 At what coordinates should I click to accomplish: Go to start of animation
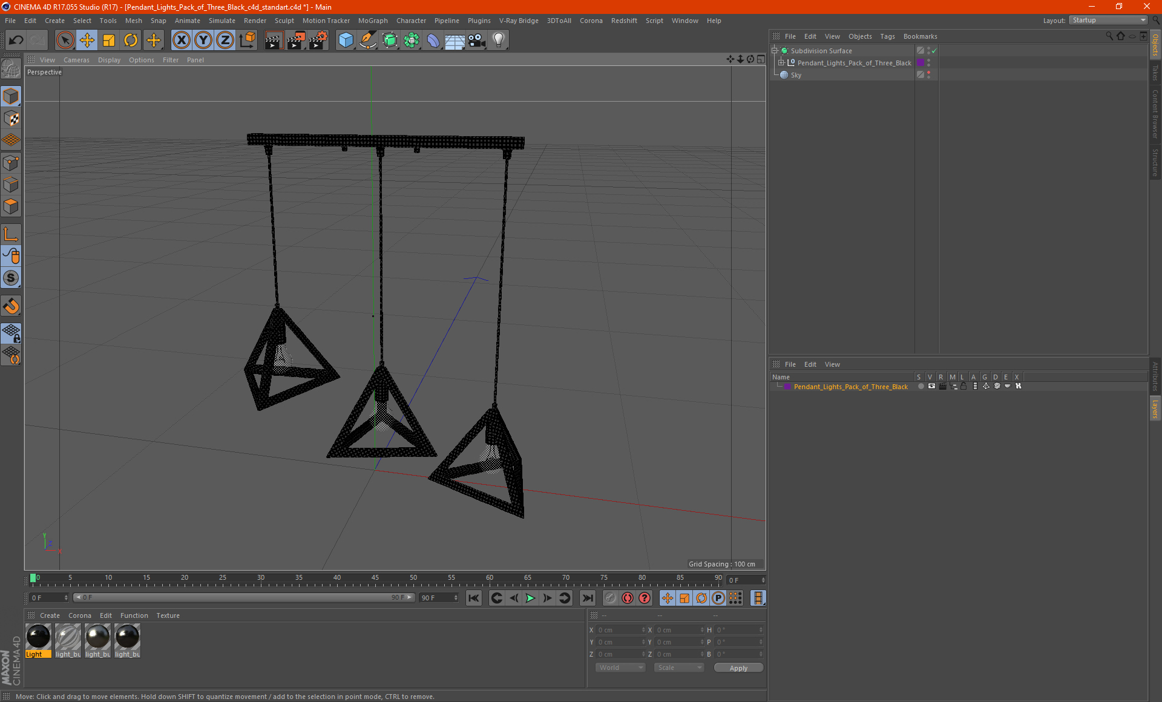coord(473,598)
